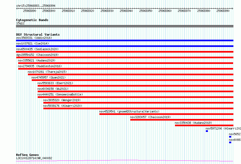This screenshot has width=241, height=164.
Task: Select the magenta LOC100128714 gene line
Action: pyautogui.click(x=125, y=161)
